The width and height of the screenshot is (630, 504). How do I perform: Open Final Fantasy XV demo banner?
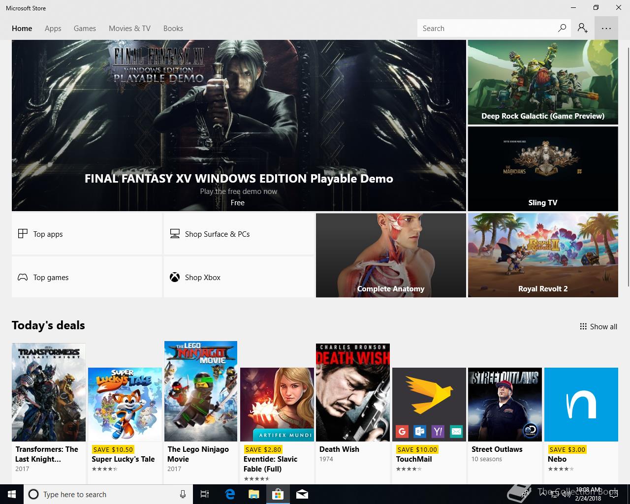(x=239, y=126)
